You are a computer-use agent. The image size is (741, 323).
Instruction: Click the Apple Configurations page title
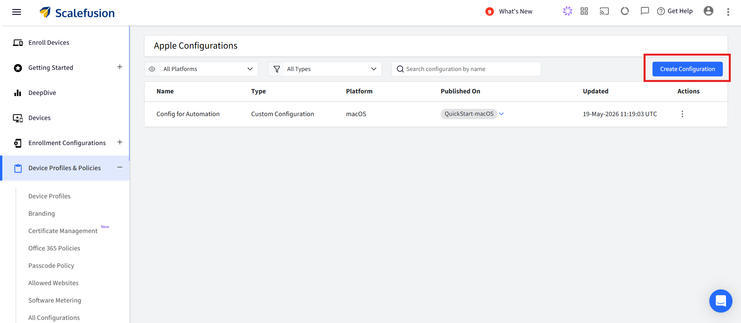point(196,46)
